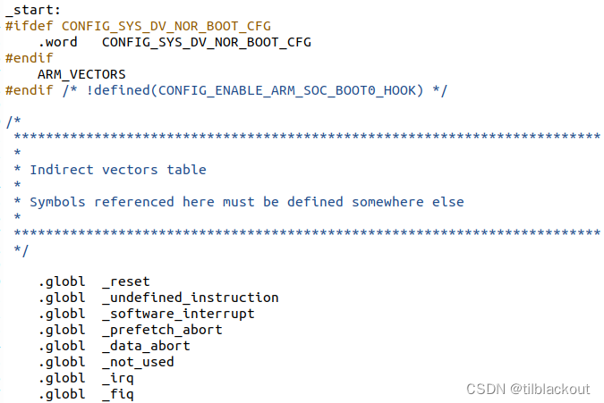This screenshot has width=604, height=403.
Task: Click the _software_interrupt symbol
Action: 178,315
